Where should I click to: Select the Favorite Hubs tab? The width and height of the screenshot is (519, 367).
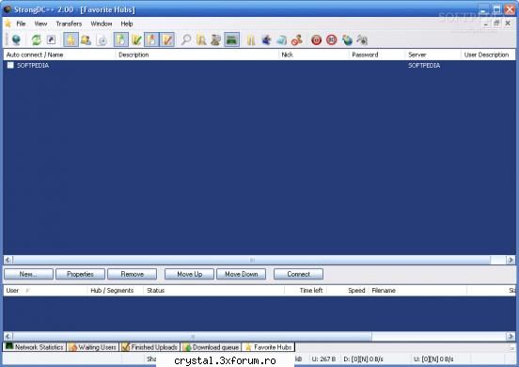click(269, 347)
